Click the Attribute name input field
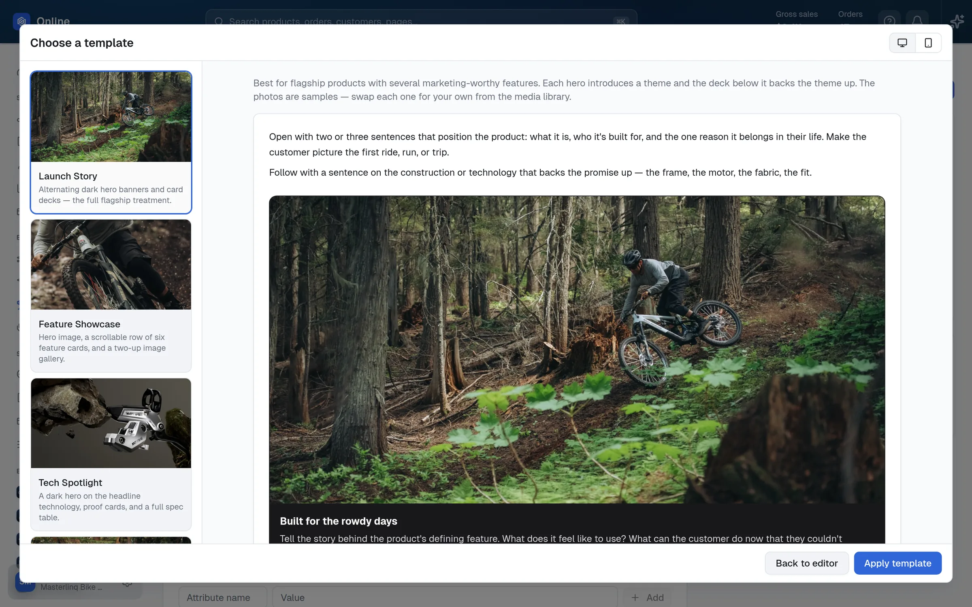The width and height of the screenshot is (972, 607). 223,597
